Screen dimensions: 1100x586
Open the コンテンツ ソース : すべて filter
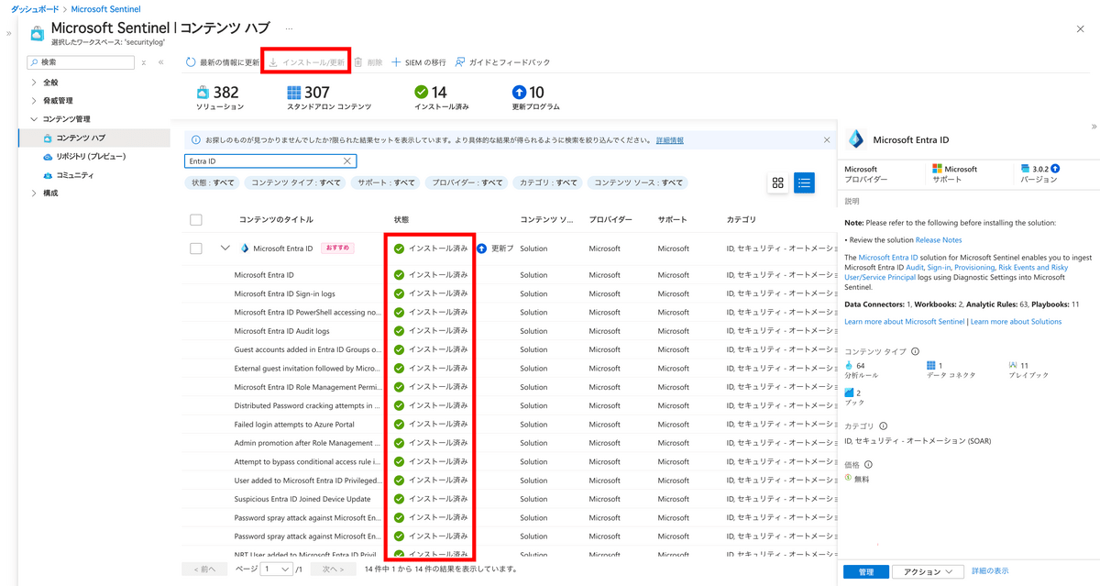click(x=638, y=182)
